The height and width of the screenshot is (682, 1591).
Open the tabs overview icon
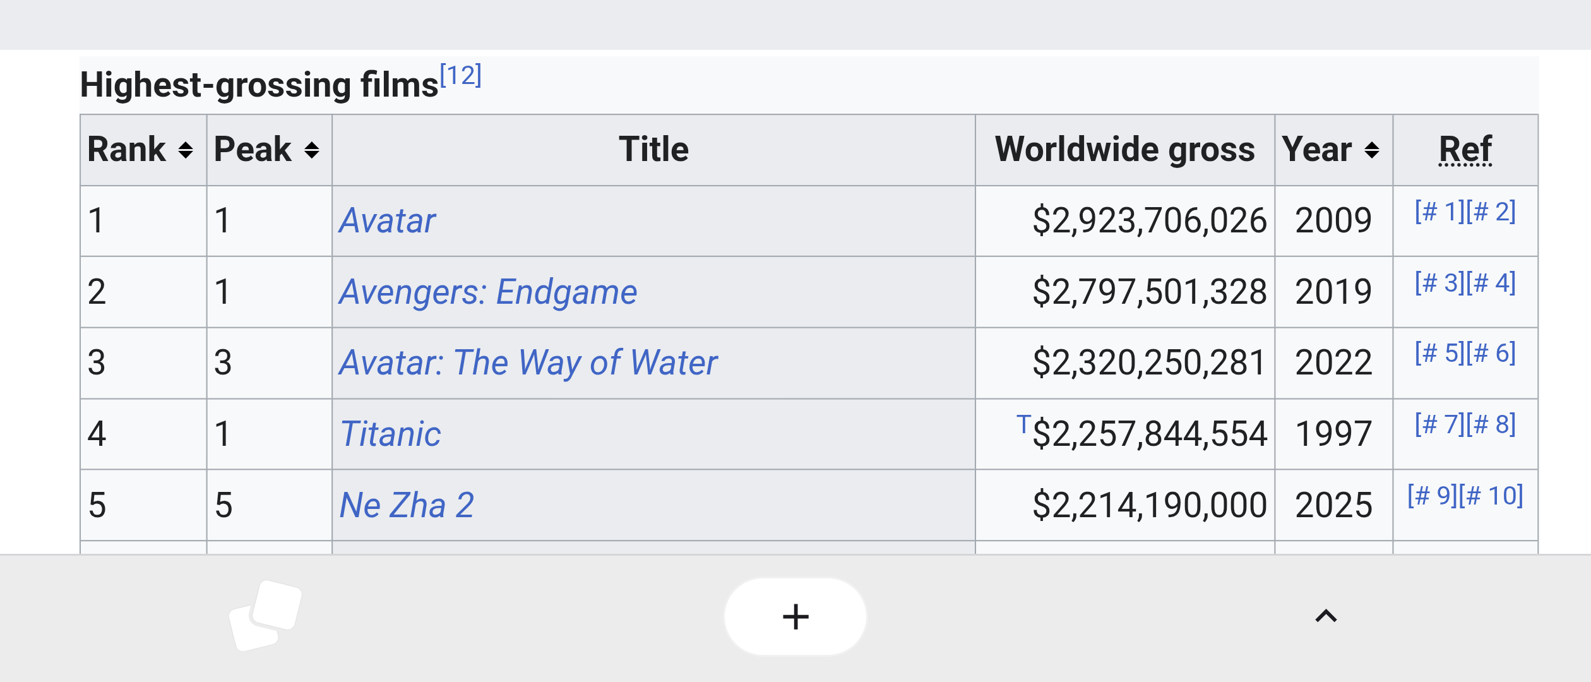266,615
